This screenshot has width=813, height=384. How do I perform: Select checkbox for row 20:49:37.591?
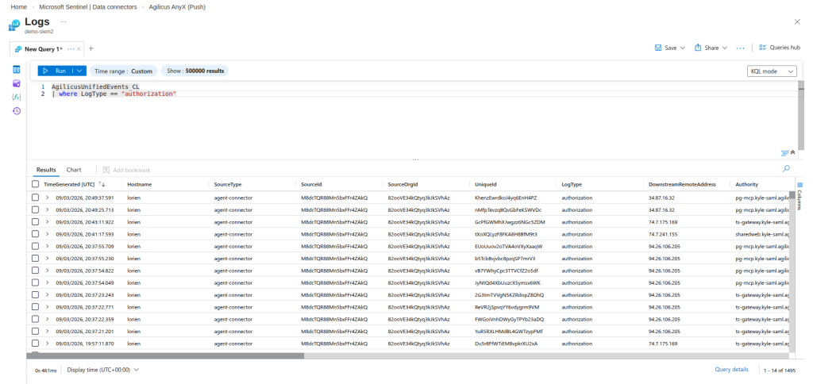[x=35, y=198]
